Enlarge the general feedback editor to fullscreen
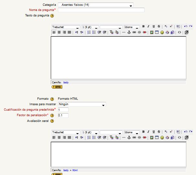Screen dimensions: 196x175 (x=187, y=138)
